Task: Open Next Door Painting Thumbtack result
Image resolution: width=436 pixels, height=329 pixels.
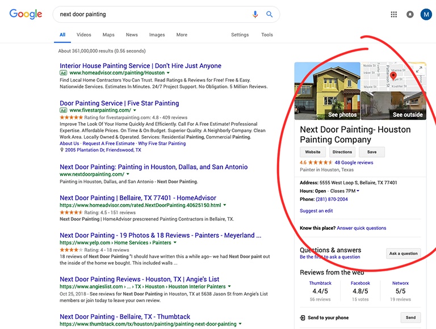Action: pyautogui.click(x=125, y=317)
